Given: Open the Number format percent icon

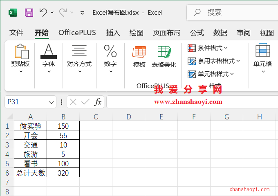Looking at the screenshot, I should [x=110, y=52].
